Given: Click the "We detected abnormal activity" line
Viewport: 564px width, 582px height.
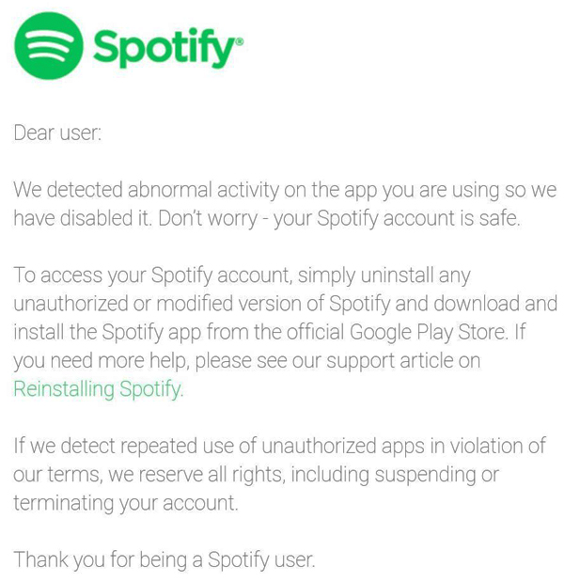Looking at the screenshot, I should [x=285, y=190].
